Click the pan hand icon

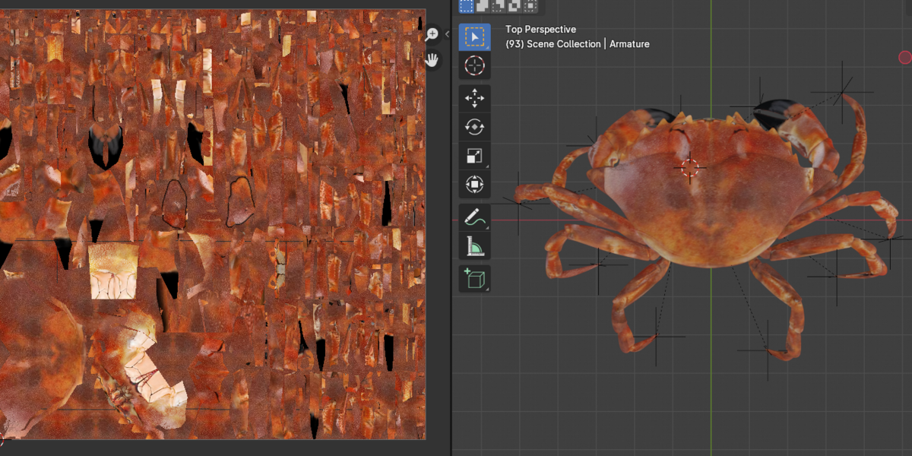(432, 60)
